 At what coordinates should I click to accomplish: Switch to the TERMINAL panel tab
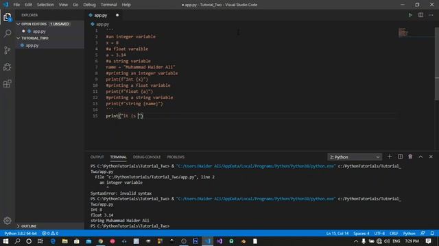click(119, 157)
